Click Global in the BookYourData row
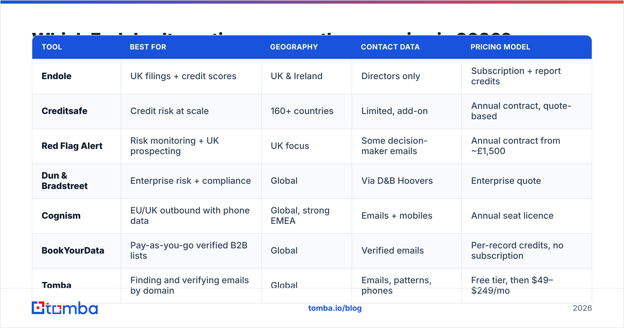 [284, 250]
